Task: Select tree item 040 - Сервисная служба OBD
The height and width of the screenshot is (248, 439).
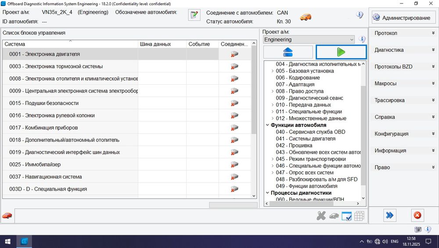Action: coord(310,132)
